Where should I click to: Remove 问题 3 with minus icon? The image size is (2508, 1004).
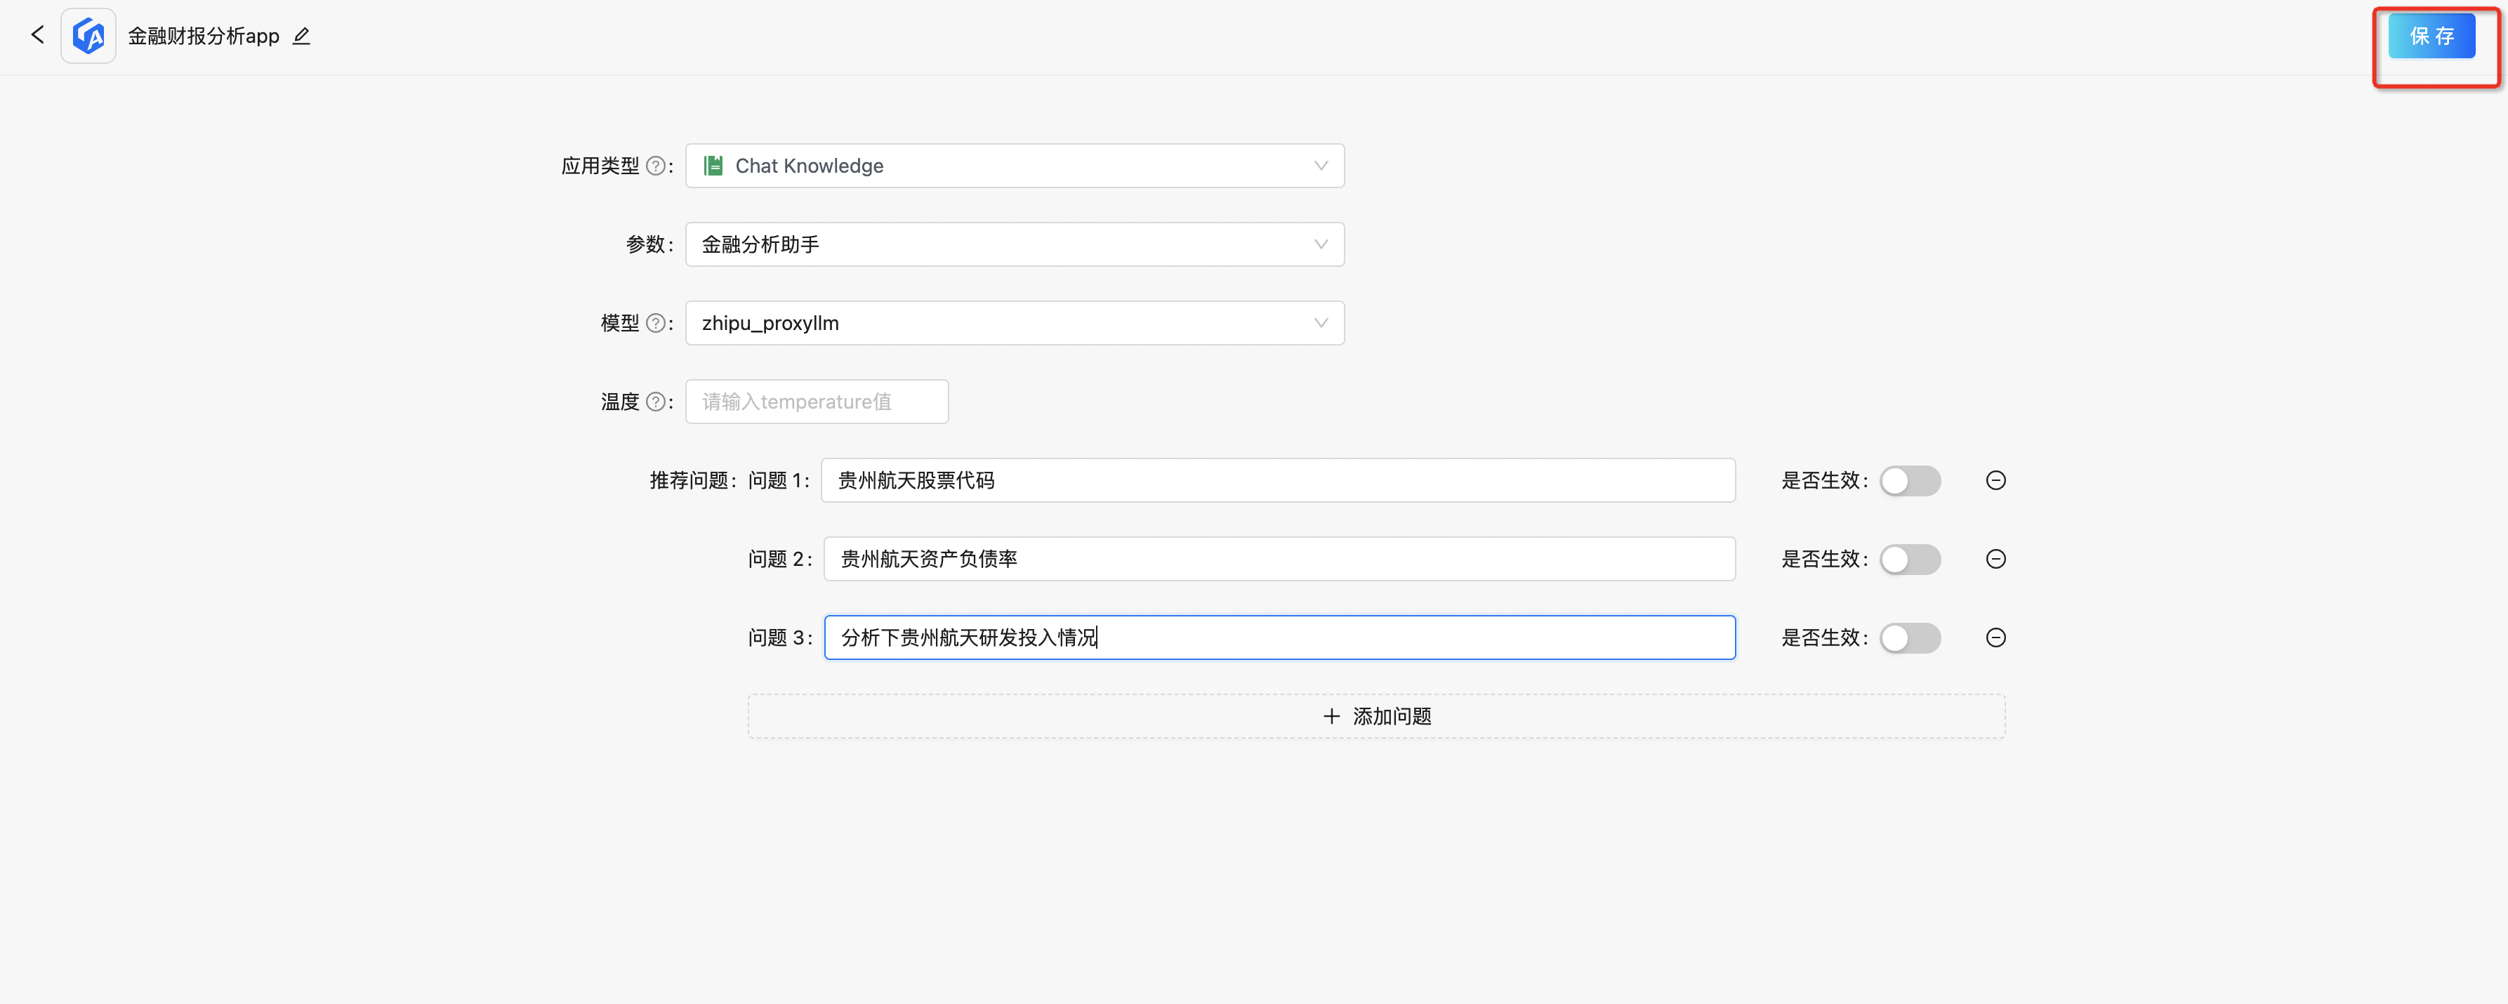click(1995, 638)
